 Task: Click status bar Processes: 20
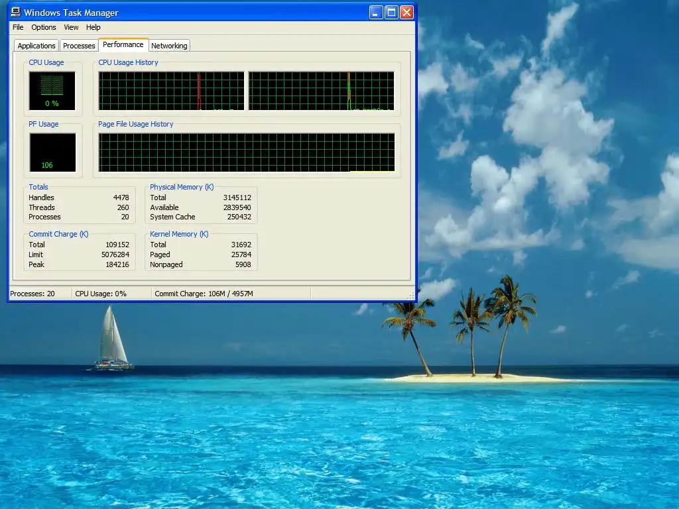click(32, 294)
